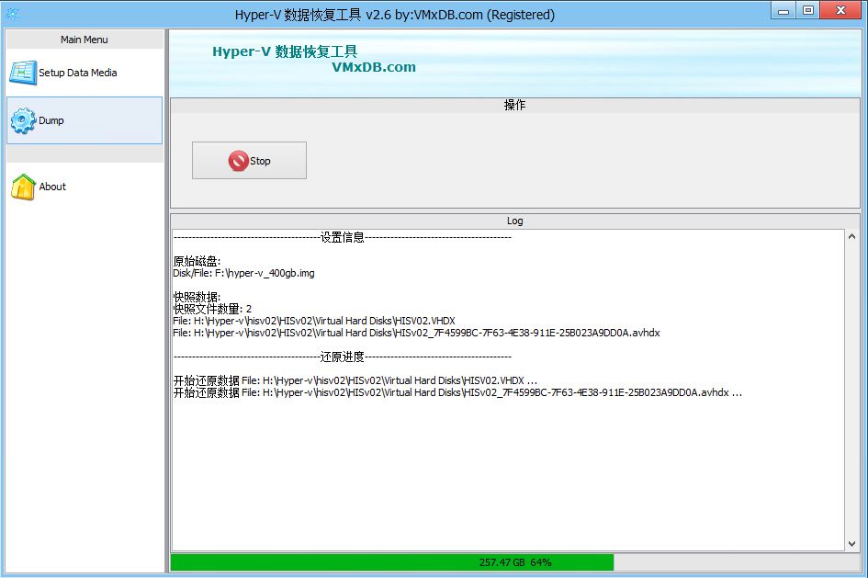The image size is (868, 578).
Task: Click the VMxDB.com banner text
Action: tap(374, 67)
